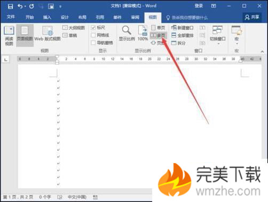Click the tab stop selector box
The height and width of the screenshot is (202, 268).
click(6, 59)
